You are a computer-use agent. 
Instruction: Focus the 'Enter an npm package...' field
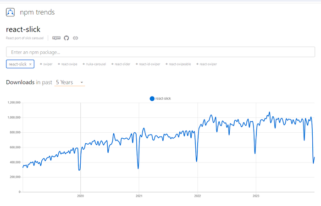coord(160,52)
